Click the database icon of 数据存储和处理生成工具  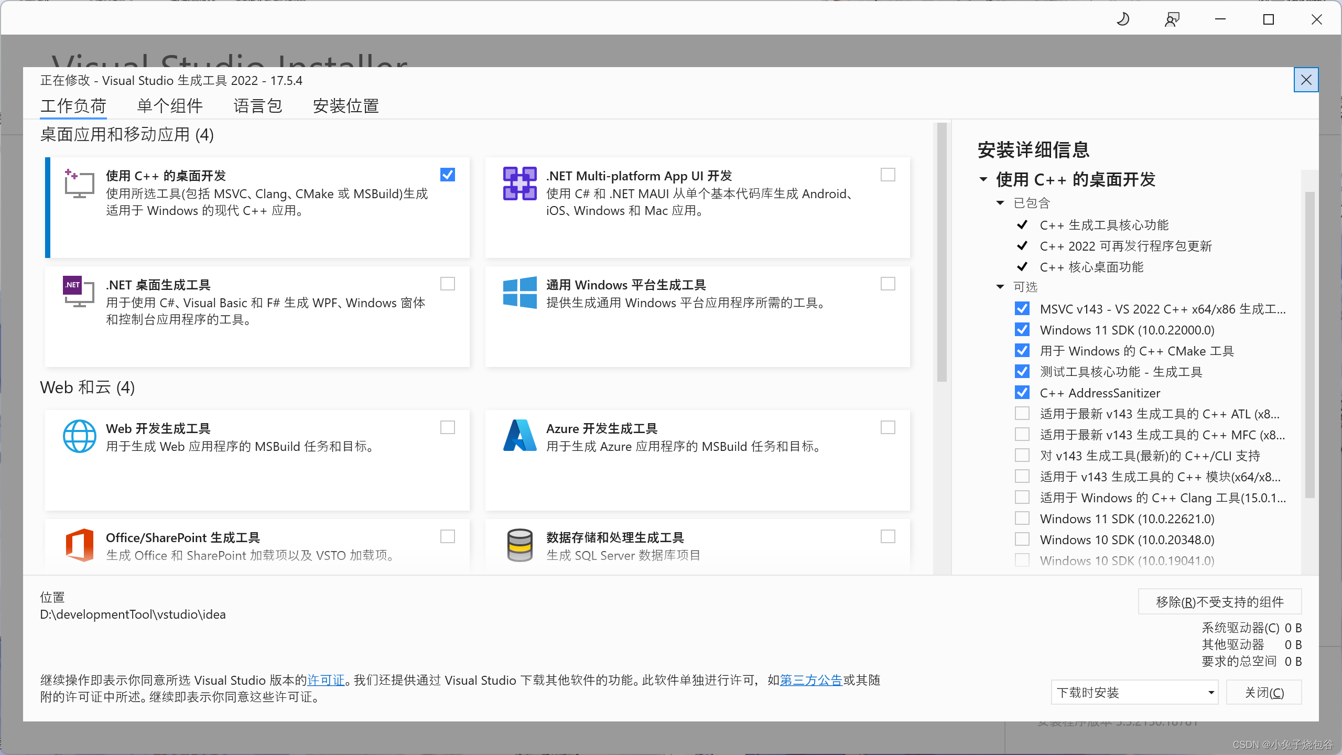(520, 545)
